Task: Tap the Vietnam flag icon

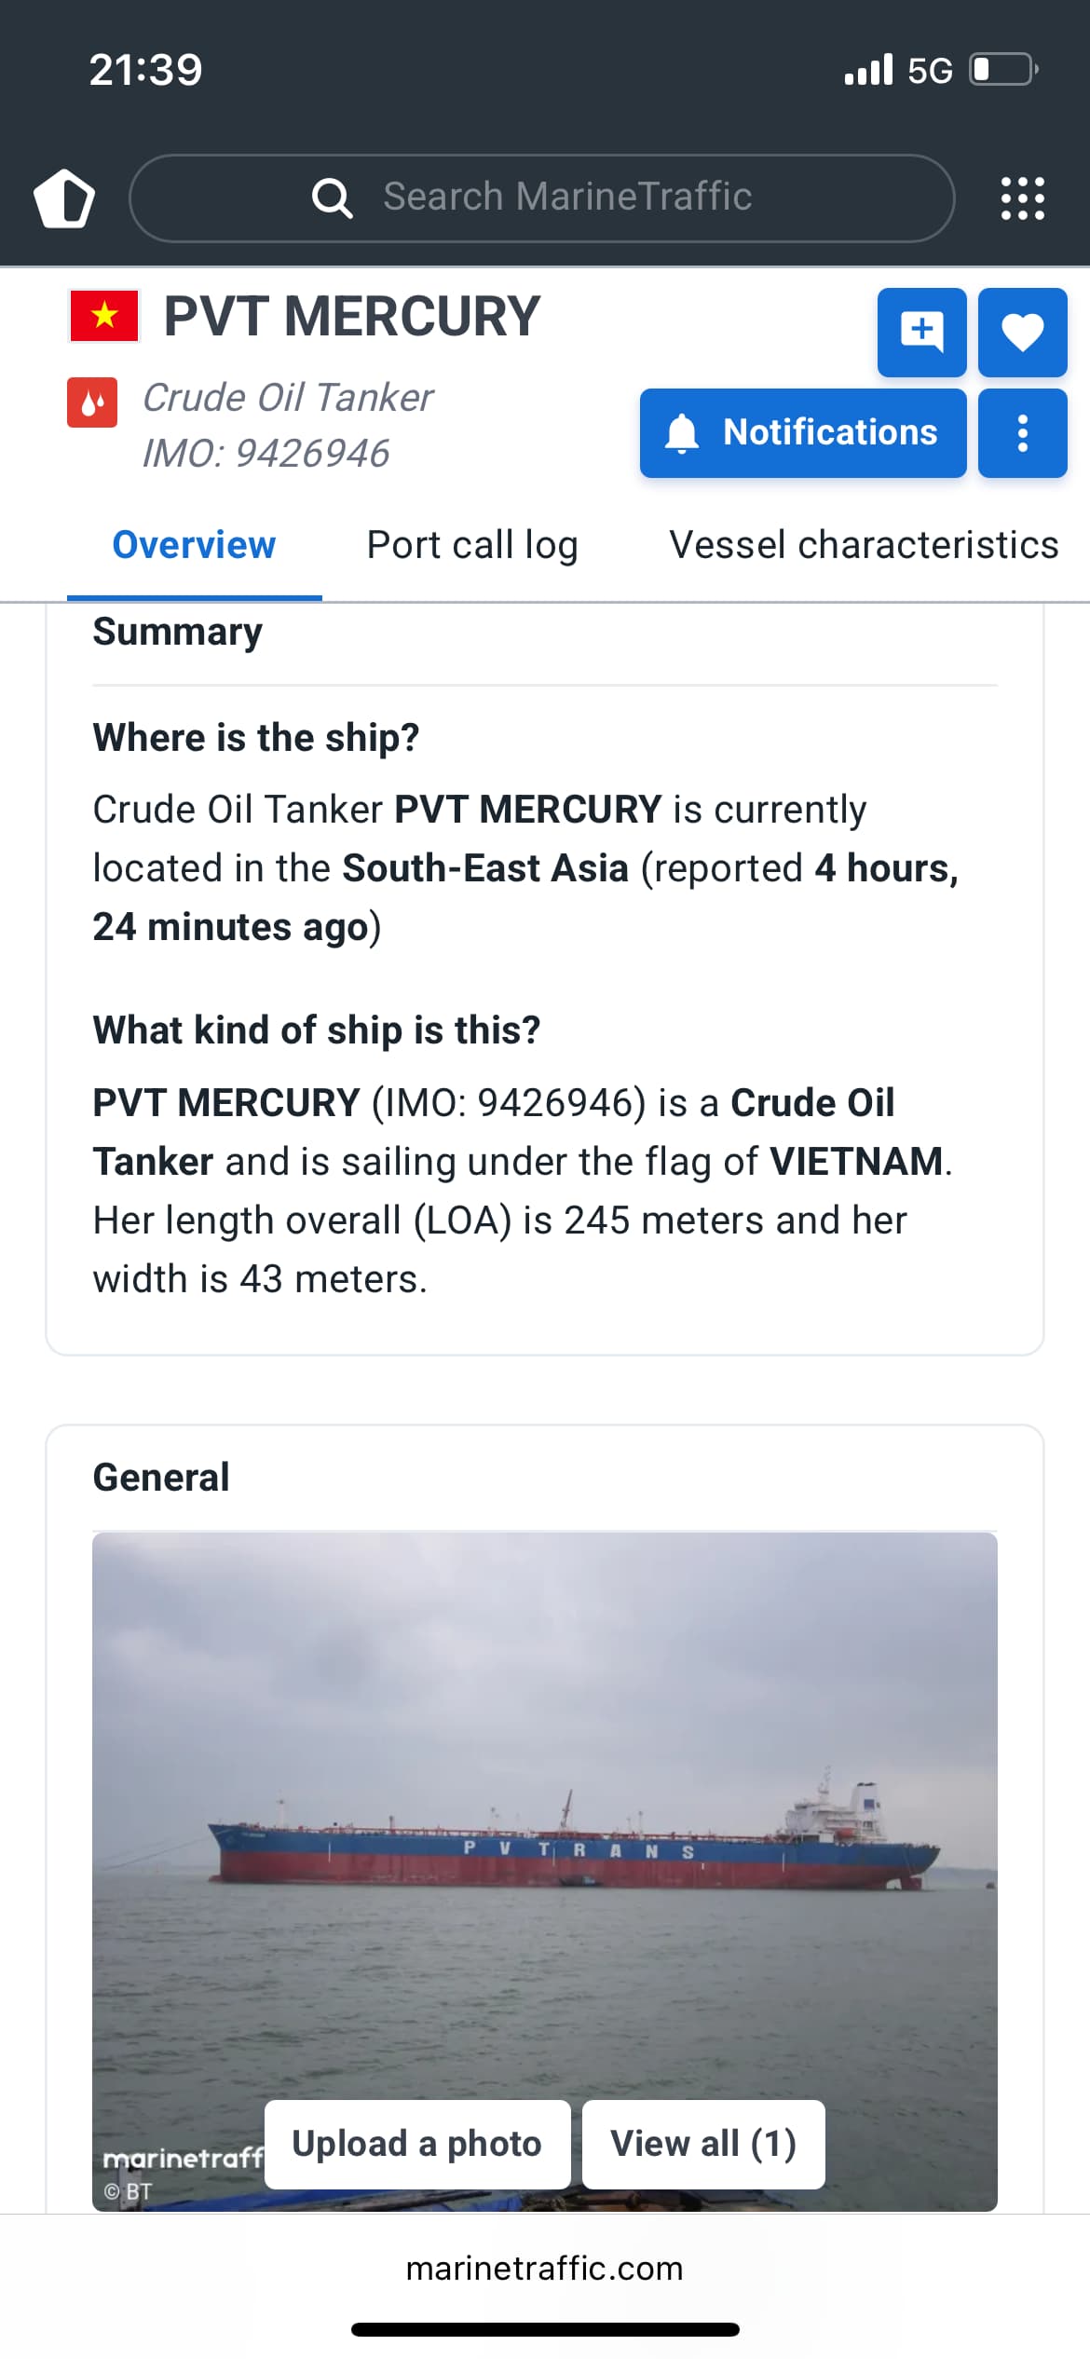Action: coord(104,316)
